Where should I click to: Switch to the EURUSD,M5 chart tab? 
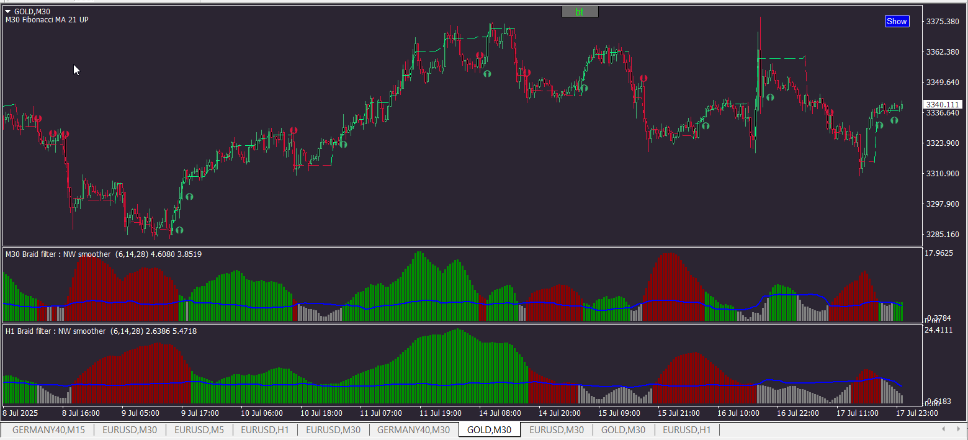point(199,429)
